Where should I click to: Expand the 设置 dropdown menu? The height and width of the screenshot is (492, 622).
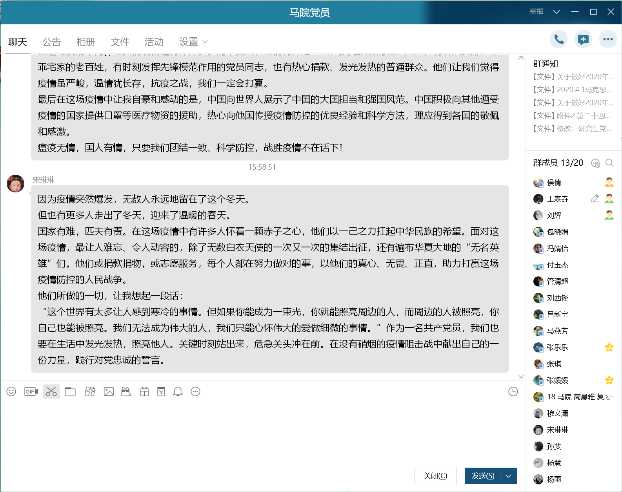pyautogui.click(x=193, y=42)
